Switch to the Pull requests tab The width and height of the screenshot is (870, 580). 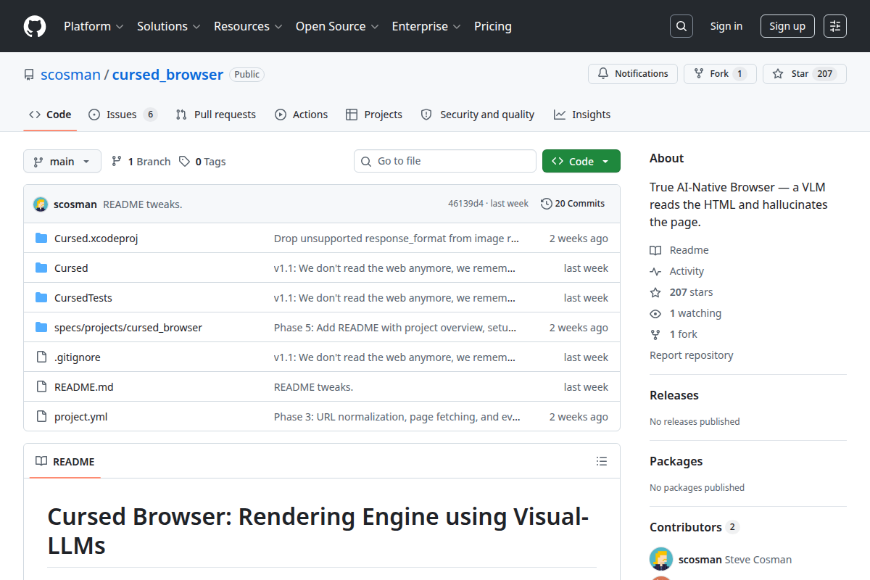tap(216, 115)
